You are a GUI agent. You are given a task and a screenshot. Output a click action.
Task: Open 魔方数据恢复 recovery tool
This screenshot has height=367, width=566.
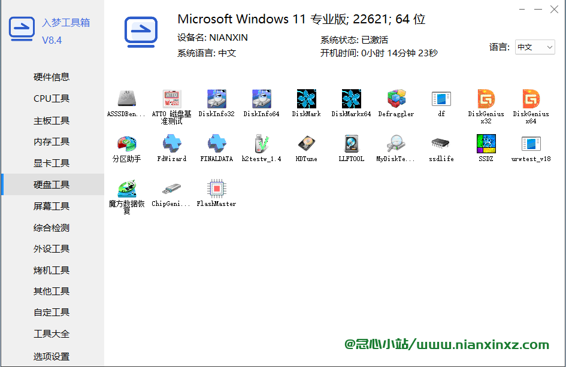coord(126,189)
